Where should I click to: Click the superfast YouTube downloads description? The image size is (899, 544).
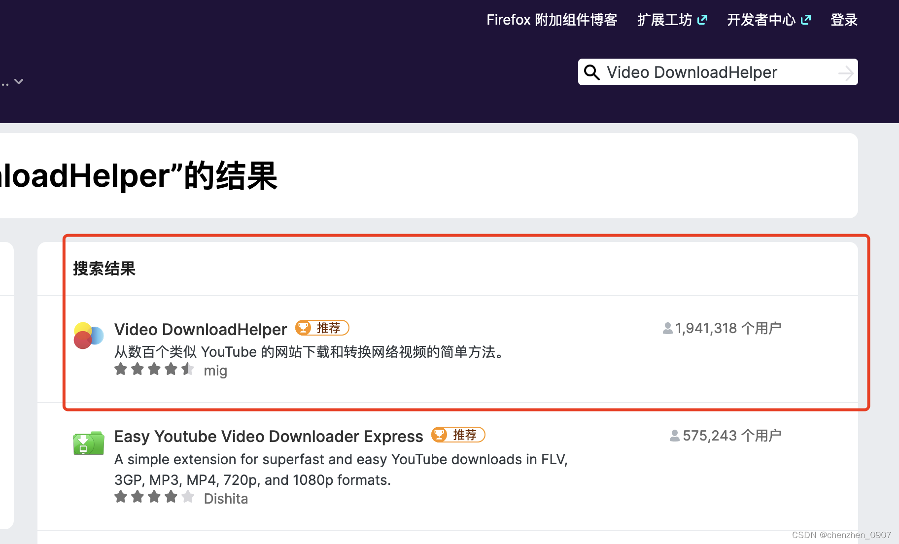341,470
